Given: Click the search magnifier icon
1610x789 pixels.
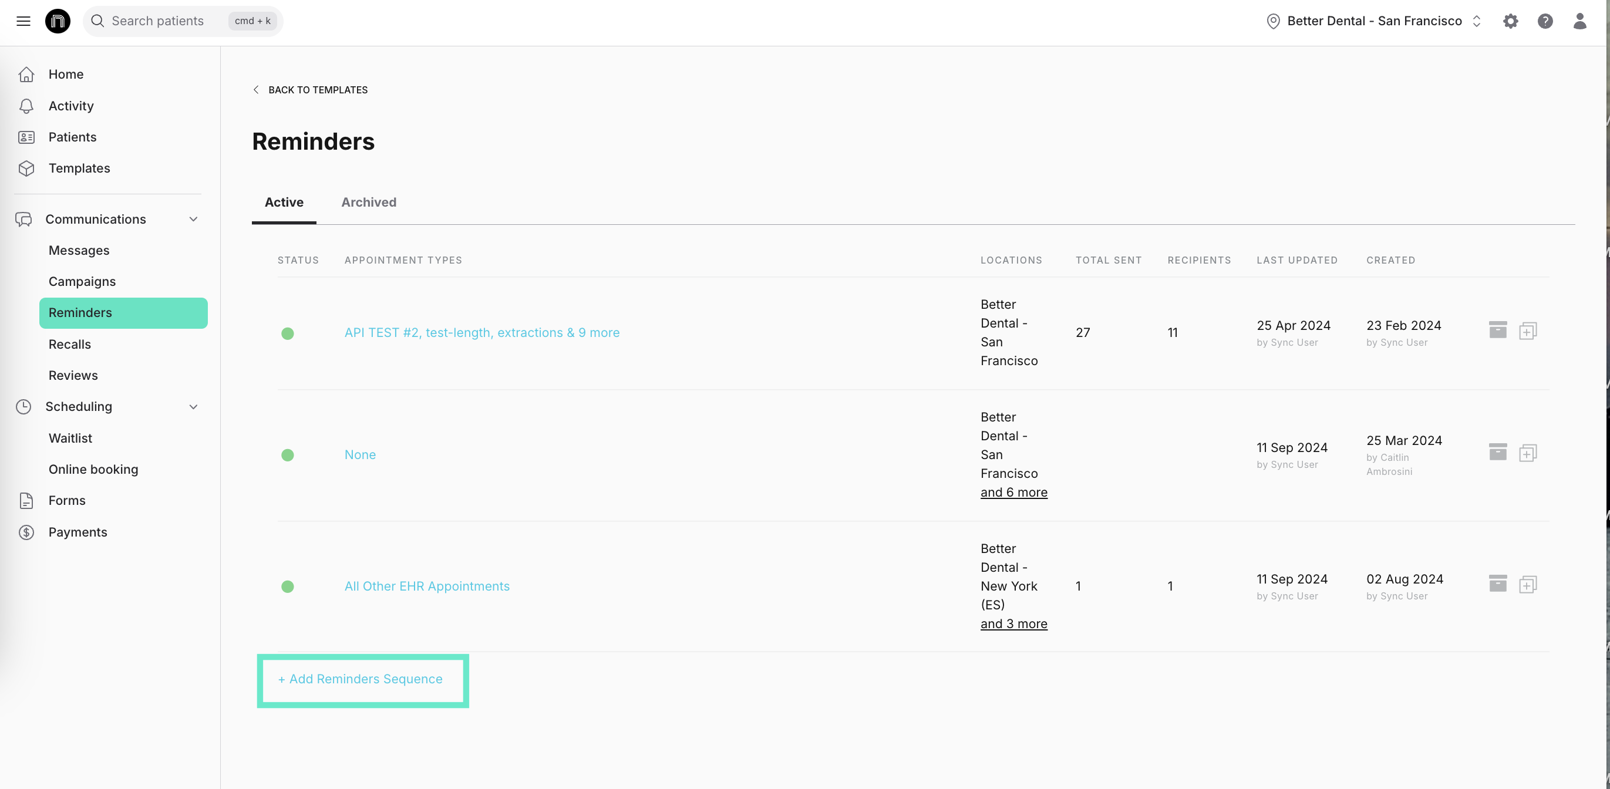Looking at the screenshot, I should click(x=97, y=21).
